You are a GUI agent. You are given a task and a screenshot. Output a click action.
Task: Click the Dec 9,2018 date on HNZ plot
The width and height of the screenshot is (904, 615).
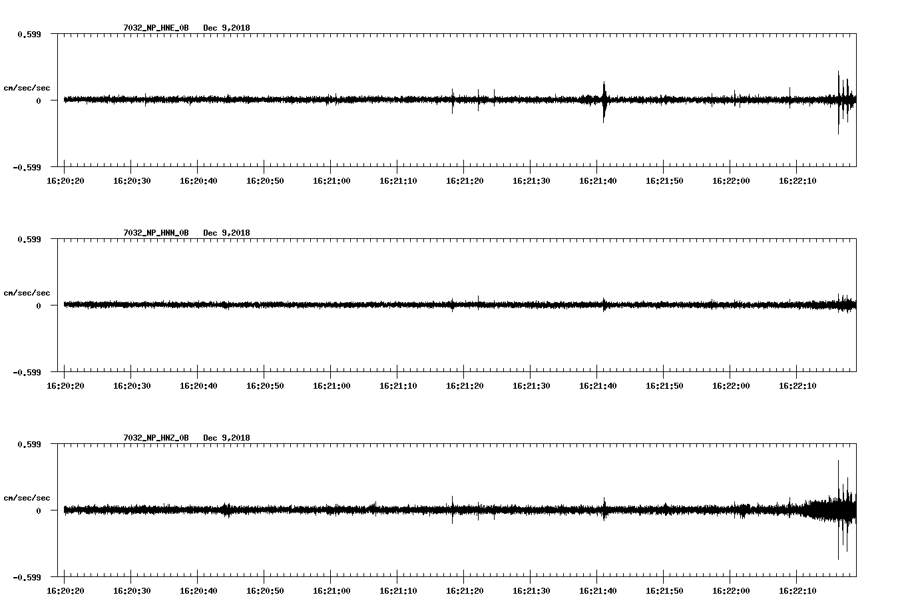pyautogui.click(x=227, y=438)
